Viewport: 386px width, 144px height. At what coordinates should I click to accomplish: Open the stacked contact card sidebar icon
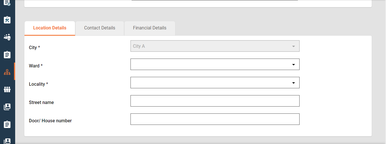7,107
